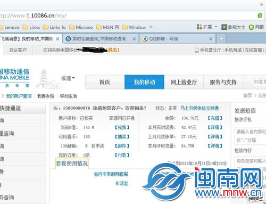The width and height of the screenshot is (266, 204).
Task: Close the 实时话费查询 tab
Action: click(x=134, y=39)
